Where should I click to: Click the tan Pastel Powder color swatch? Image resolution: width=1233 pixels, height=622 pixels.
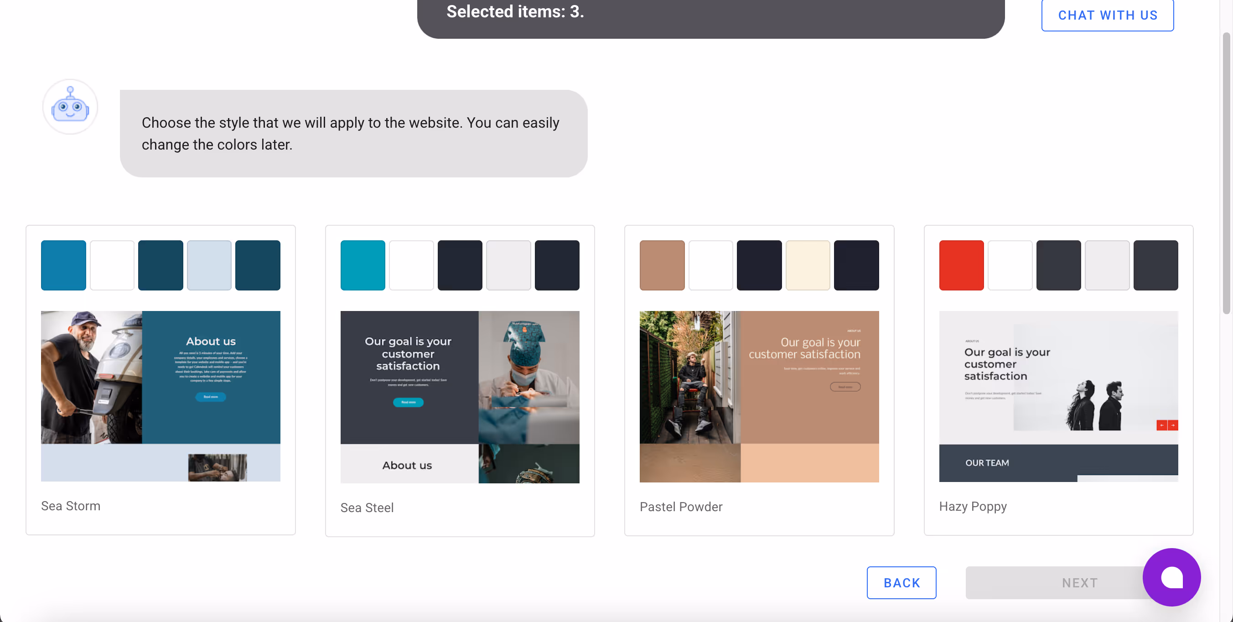click(x=662, y=265)
